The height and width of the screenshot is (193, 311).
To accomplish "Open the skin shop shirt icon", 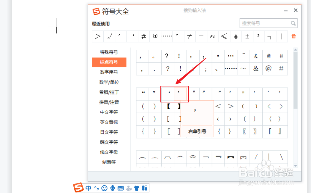I will (137, 188).
